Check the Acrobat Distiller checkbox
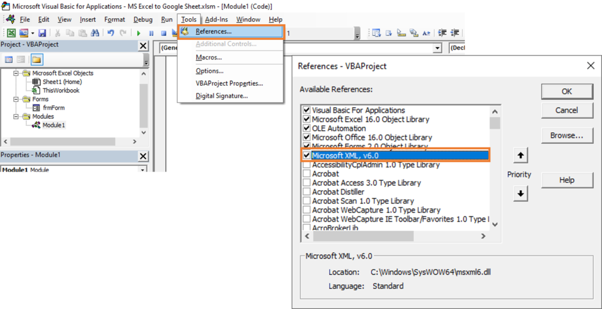602x309 pixels. pyautogui.click(x=306, y=192)
